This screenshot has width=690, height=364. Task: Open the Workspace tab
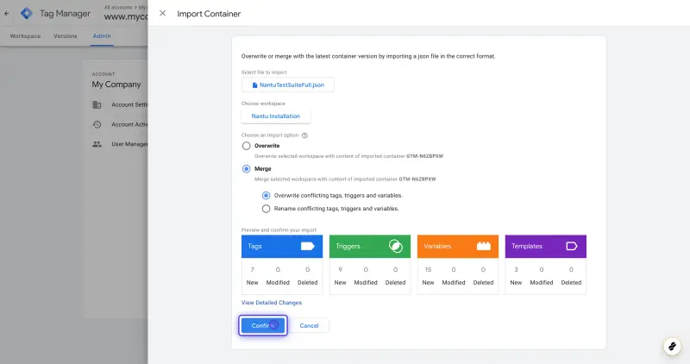[25, 36]
